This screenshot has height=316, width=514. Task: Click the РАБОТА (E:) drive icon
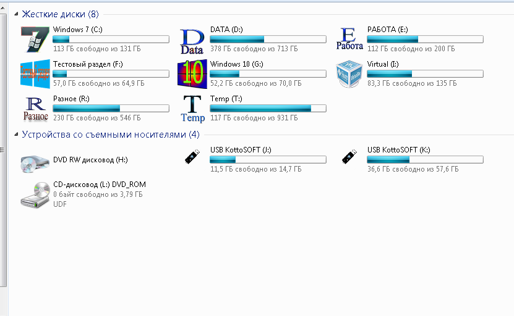tap(349, 39)
